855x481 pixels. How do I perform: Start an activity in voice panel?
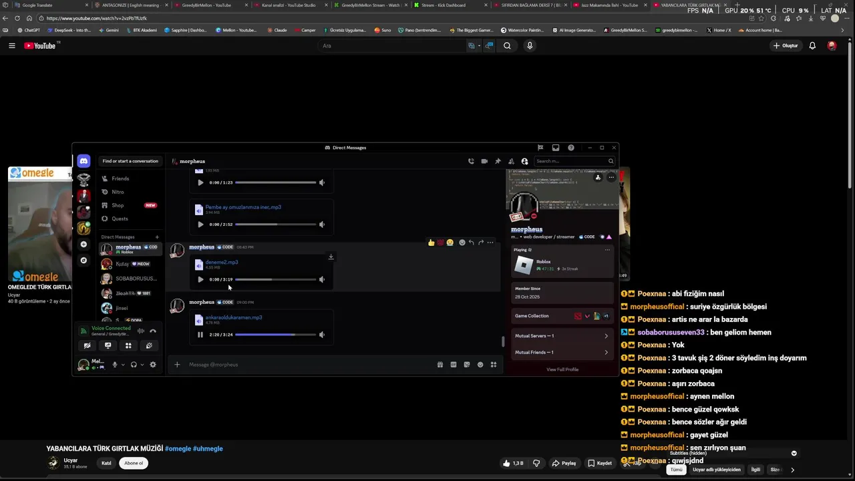point(128,345)
